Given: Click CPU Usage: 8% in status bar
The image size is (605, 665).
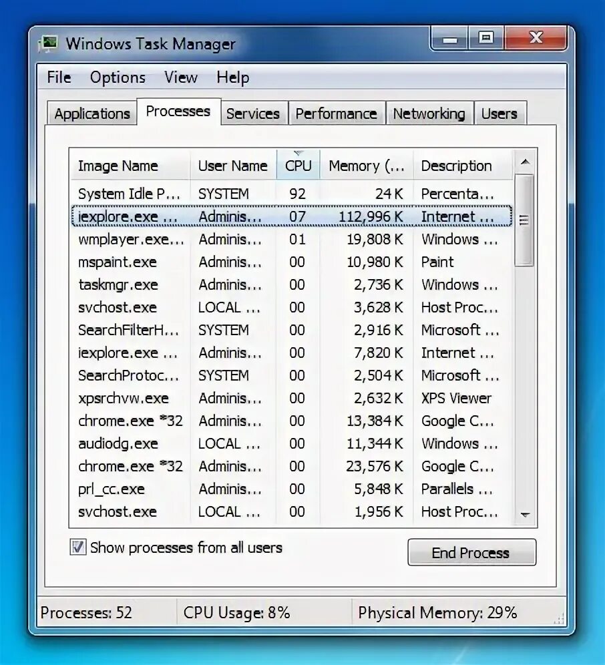Looking at the screenshot, I should pos(237,612).
